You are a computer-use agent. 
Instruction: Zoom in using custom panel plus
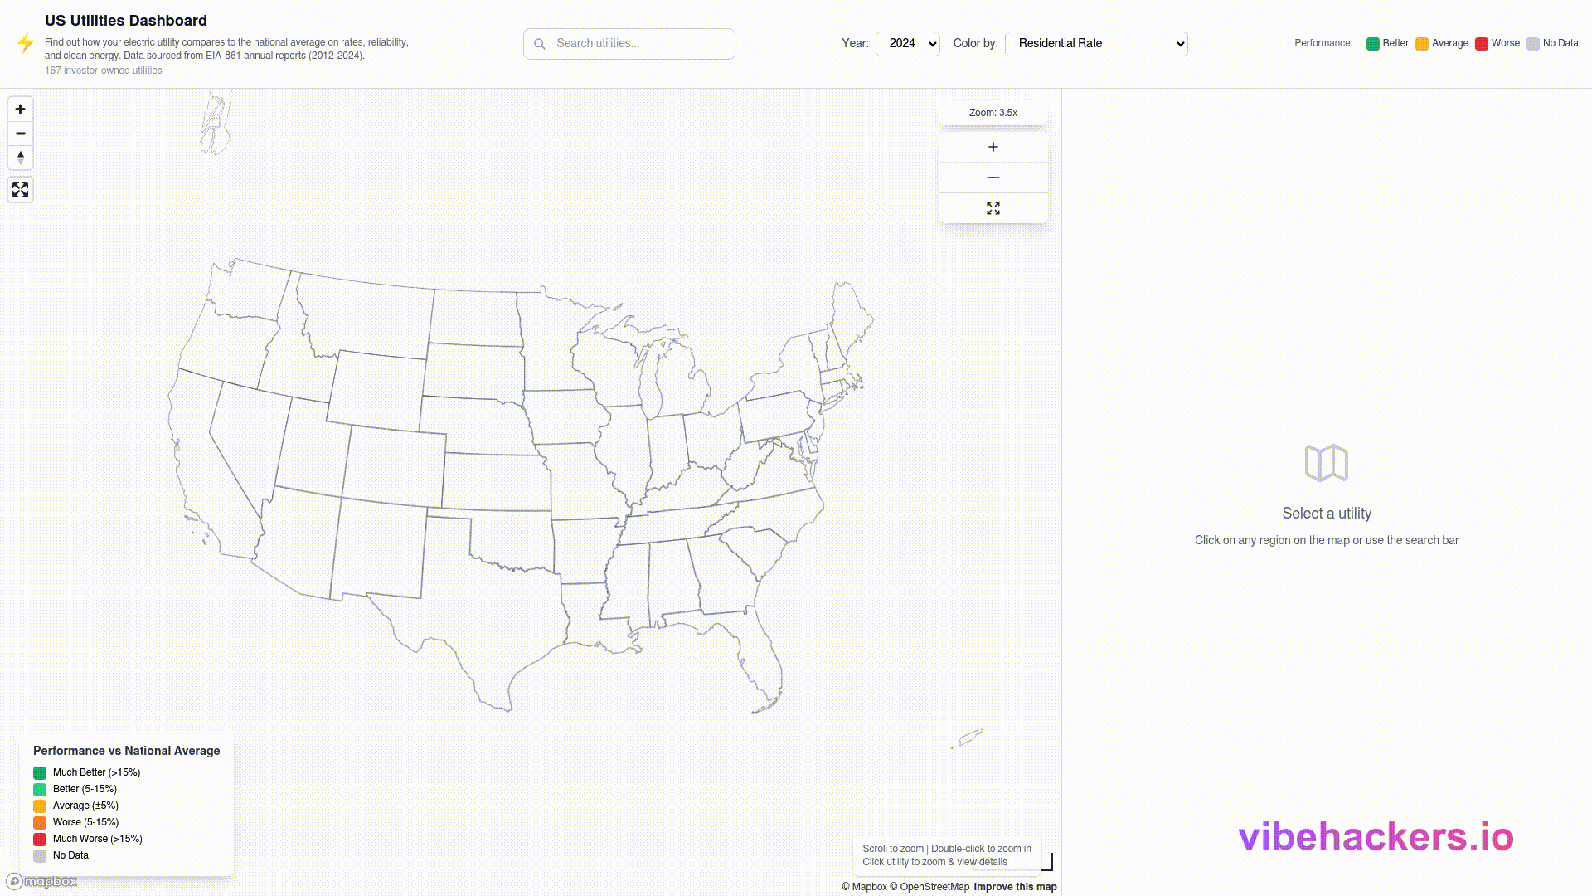[993, 147]
